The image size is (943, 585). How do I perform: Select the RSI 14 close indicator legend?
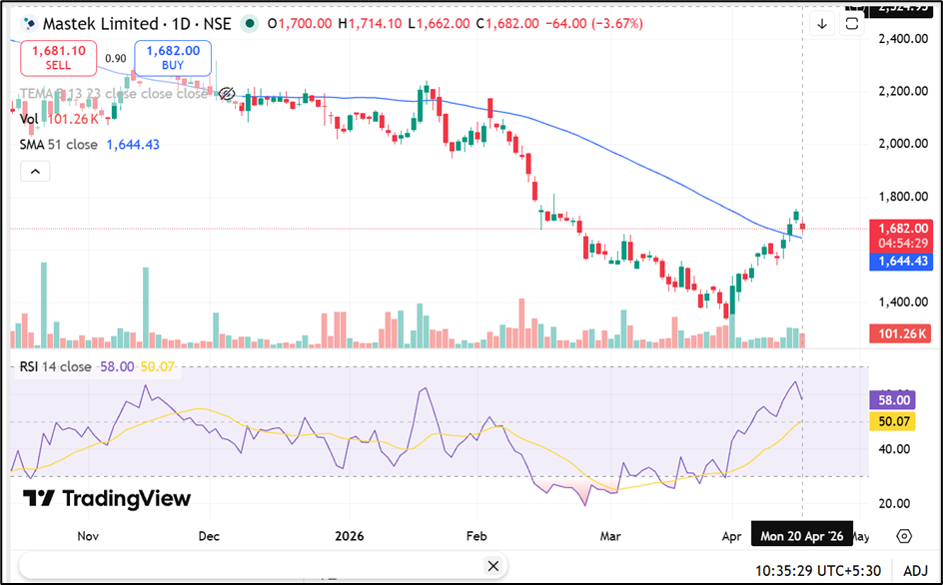[56, 366]
